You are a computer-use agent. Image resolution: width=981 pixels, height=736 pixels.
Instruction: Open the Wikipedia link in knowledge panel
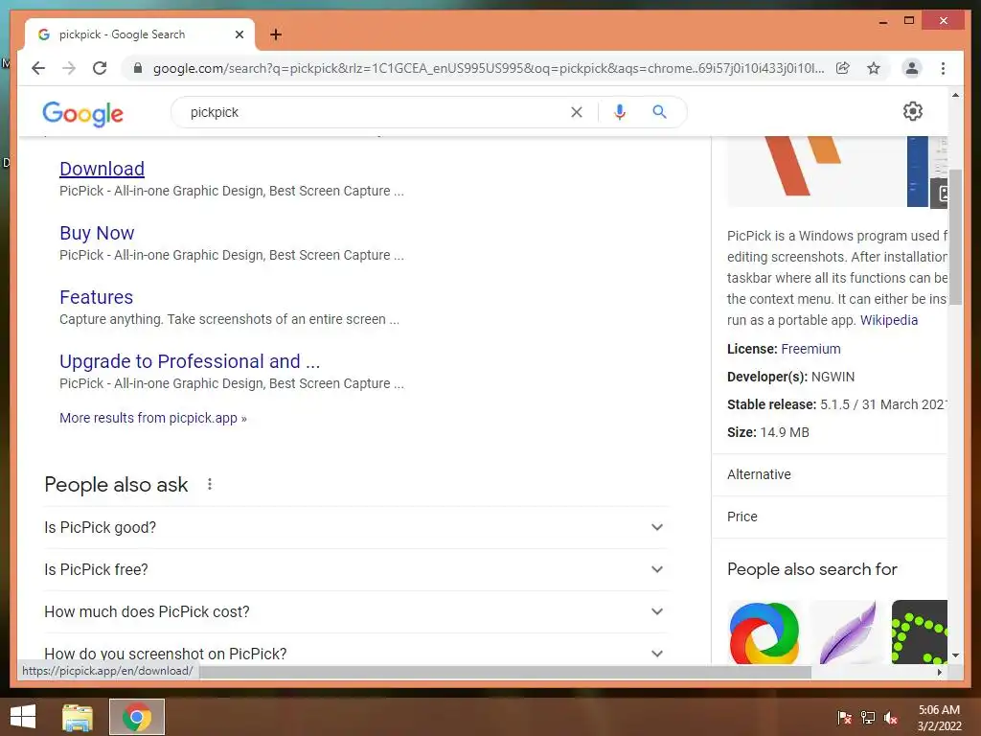(888, 320)
